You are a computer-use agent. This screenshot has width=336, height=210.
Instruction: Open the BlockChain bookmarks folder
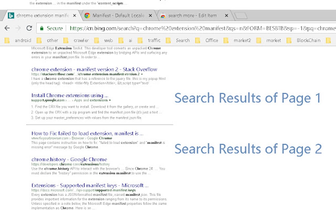tap(304, 40)
